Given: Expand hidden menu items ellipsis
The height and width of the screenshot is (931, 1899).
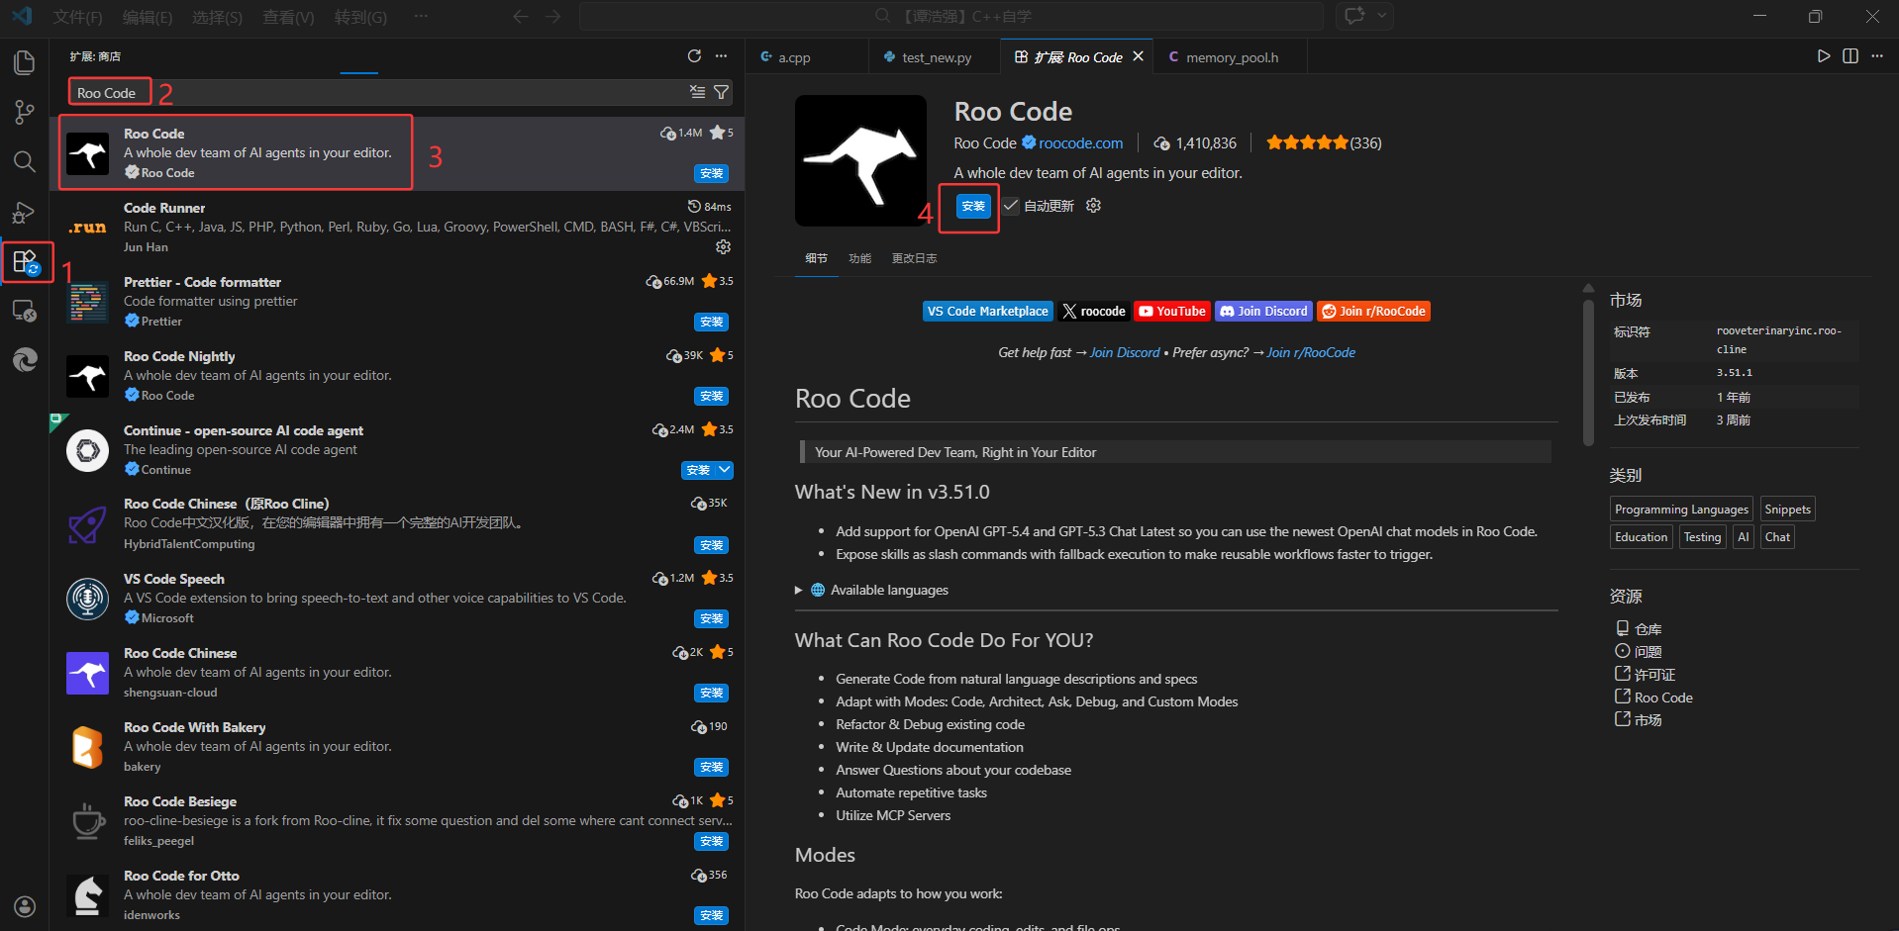Looking at the screenshot, I should coord(421,16).
